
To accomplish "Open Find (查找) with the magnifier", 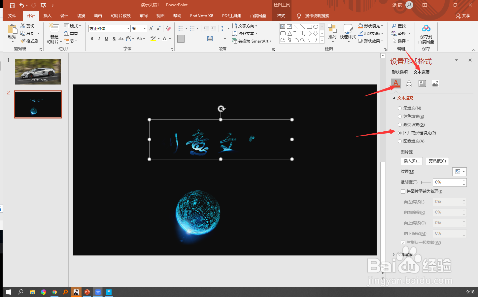I will 399,26.
